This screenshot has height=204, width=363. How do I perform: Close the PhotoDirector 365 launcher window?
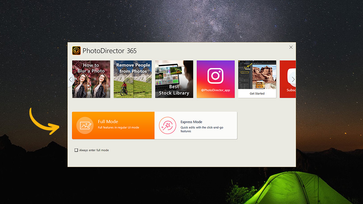click(x=291, y=47)
